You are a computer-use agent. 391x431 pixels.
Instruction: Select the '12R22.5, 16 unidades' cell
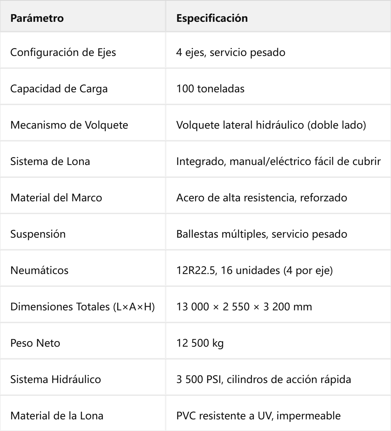tap(278, 268)
